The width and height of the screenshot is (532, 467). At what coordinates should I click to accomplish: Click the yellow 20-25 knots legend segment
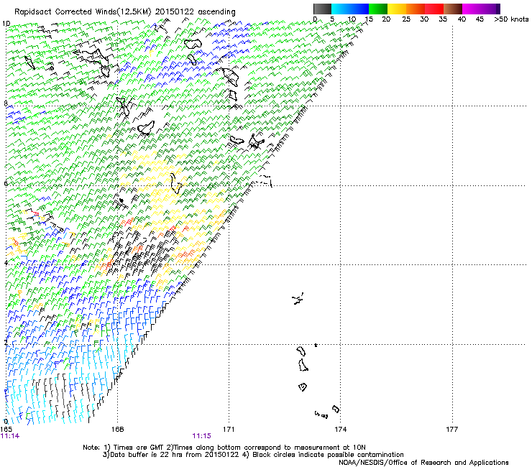click(x=397, y=9)
